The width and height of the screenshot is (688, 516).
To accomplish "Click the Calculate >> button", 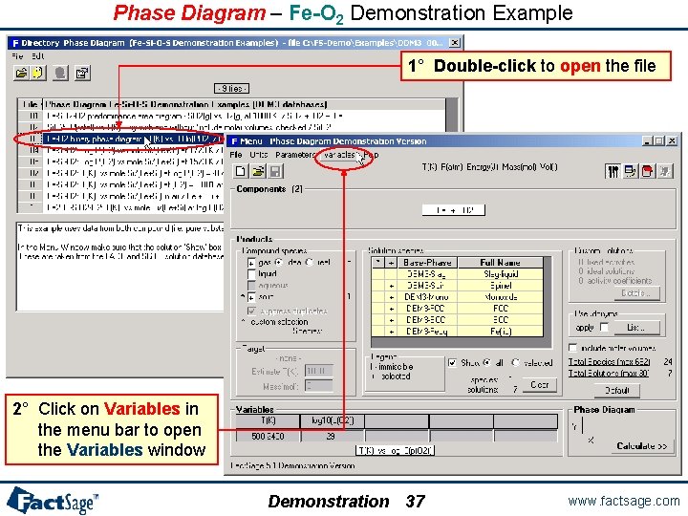I will coord(641,446).
